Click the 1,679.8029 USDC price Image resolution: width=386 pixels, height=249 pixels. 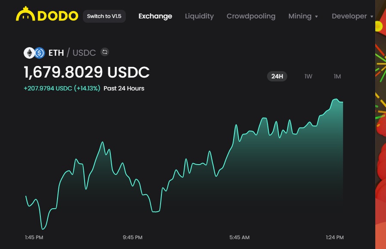(86, 72)
